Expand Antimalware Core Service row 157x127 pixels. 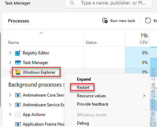coord(10,95)
